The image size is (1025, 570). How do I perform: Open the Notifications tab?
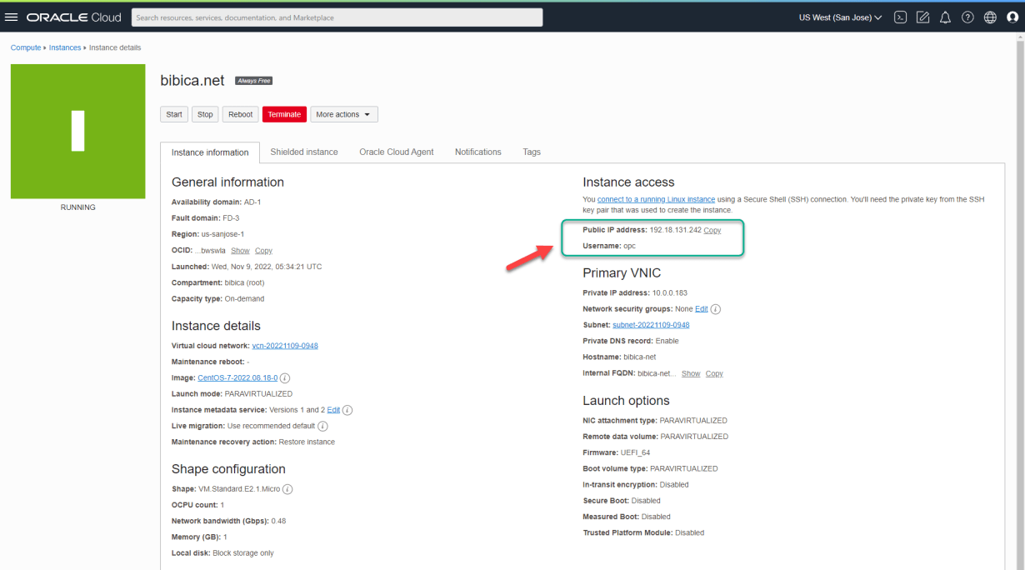[478, 152]
